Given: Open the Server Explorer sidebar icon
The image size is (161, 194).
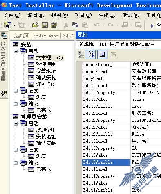Looking at the screenshot, I should (4, 36).
